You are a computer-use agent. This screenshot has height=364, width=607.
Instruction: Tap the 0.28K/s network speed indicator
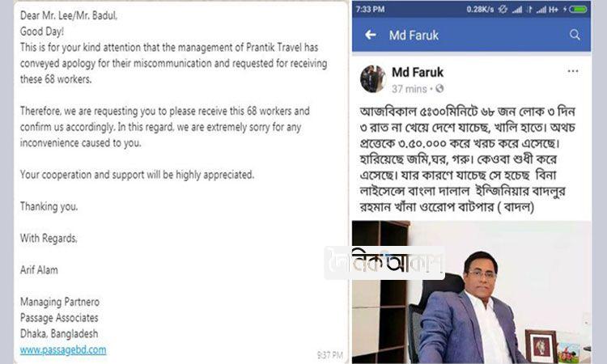point(480,9)
